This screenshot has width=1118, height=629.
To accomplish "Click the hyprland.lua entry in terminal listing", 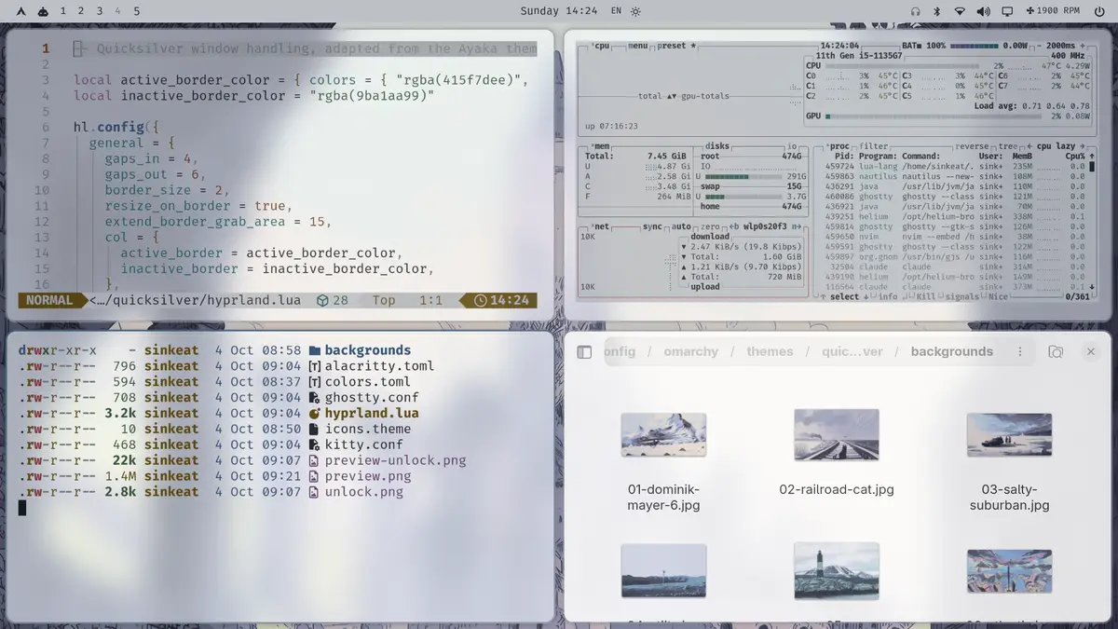I will point(371,413).
